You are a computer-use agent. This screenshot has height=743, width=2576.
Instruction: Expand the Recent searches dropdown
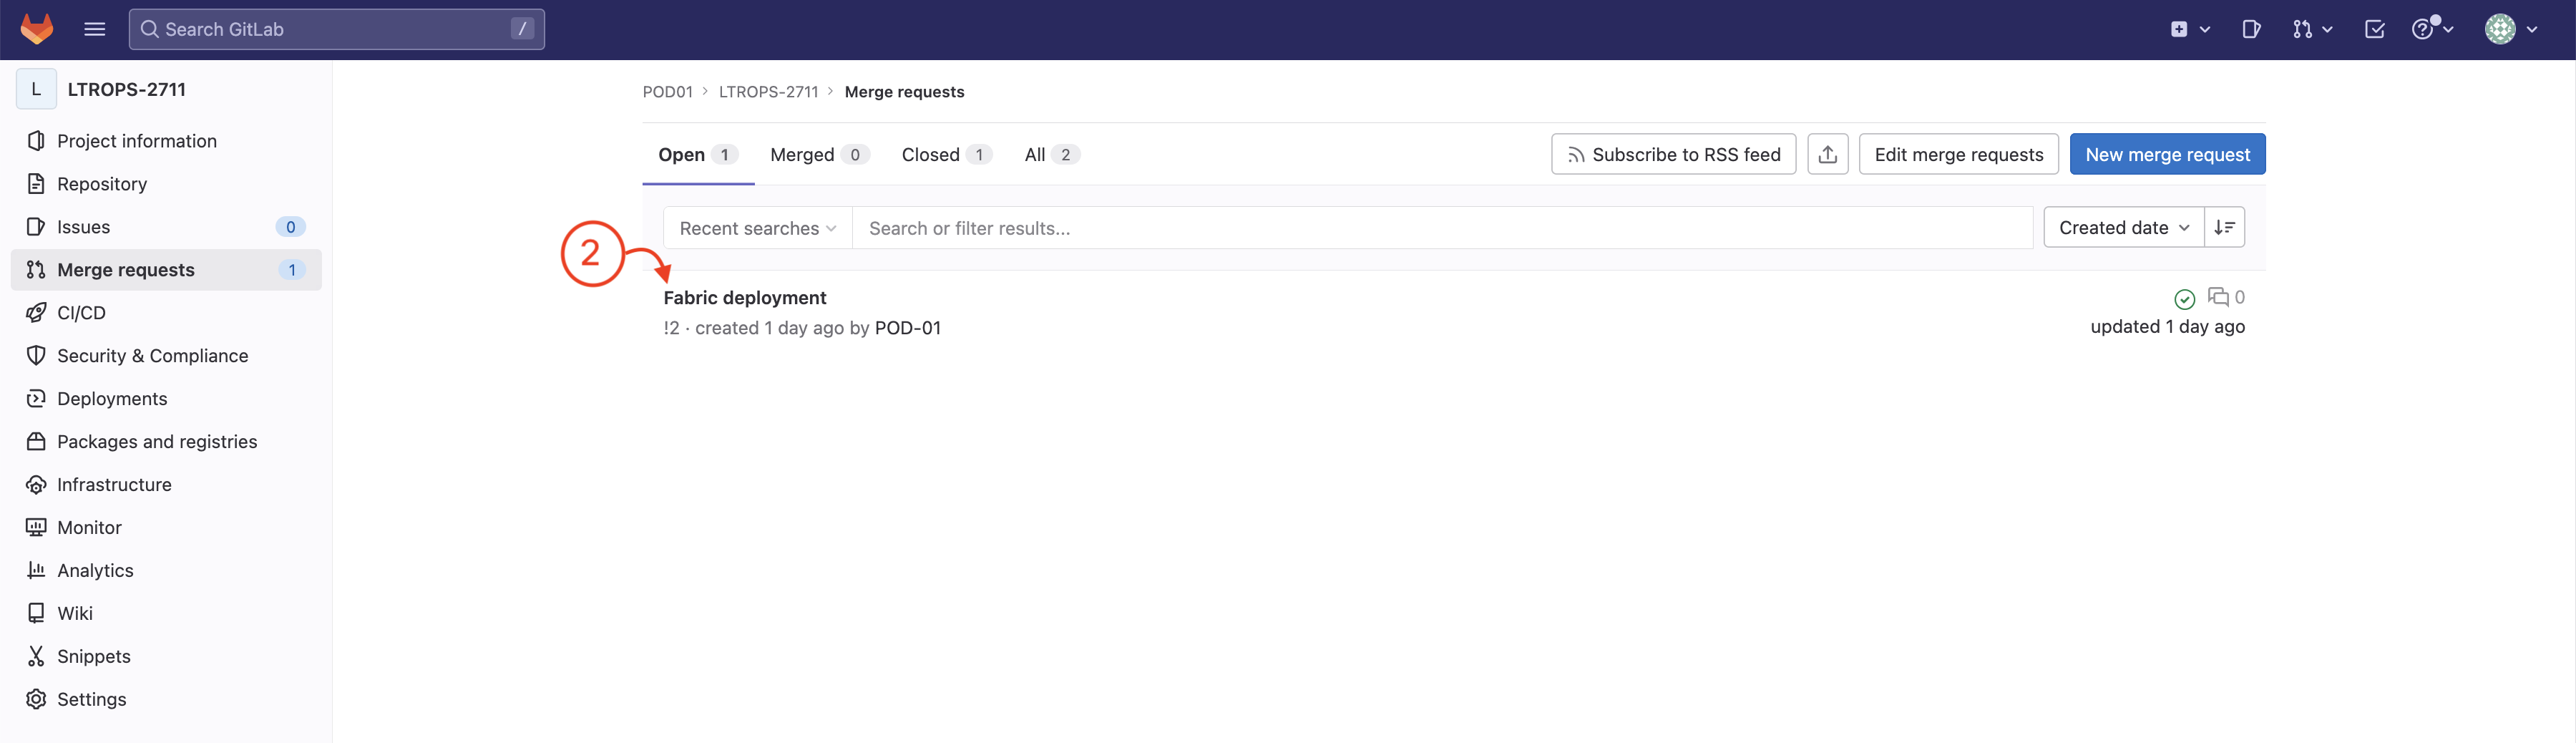[757, 228]
